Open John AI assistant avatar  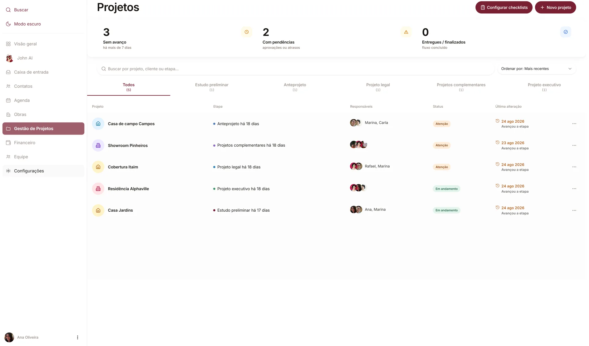tap(10, 58)
